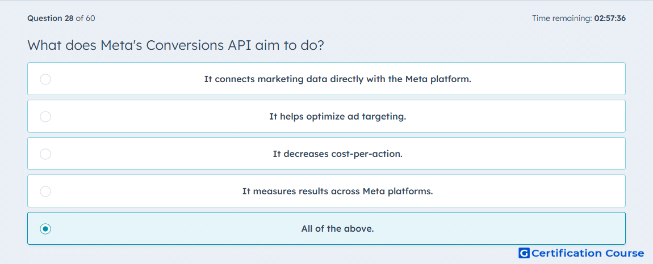Select radio button for decreases cost-per-action
The height and width of the screenshot is (264, 653).
point(45,154)
